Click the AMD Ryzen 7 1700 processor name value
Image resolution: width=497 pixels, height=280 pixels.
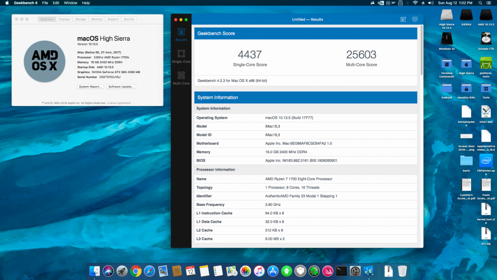click(299, 179)
